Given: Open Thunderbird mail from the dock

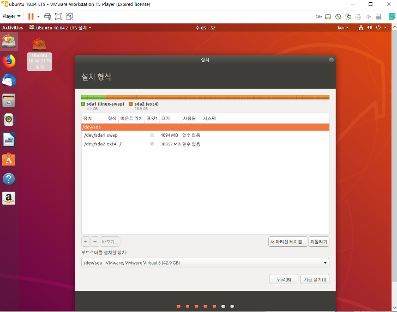Looking at the screenshot, I should point(9,81).
